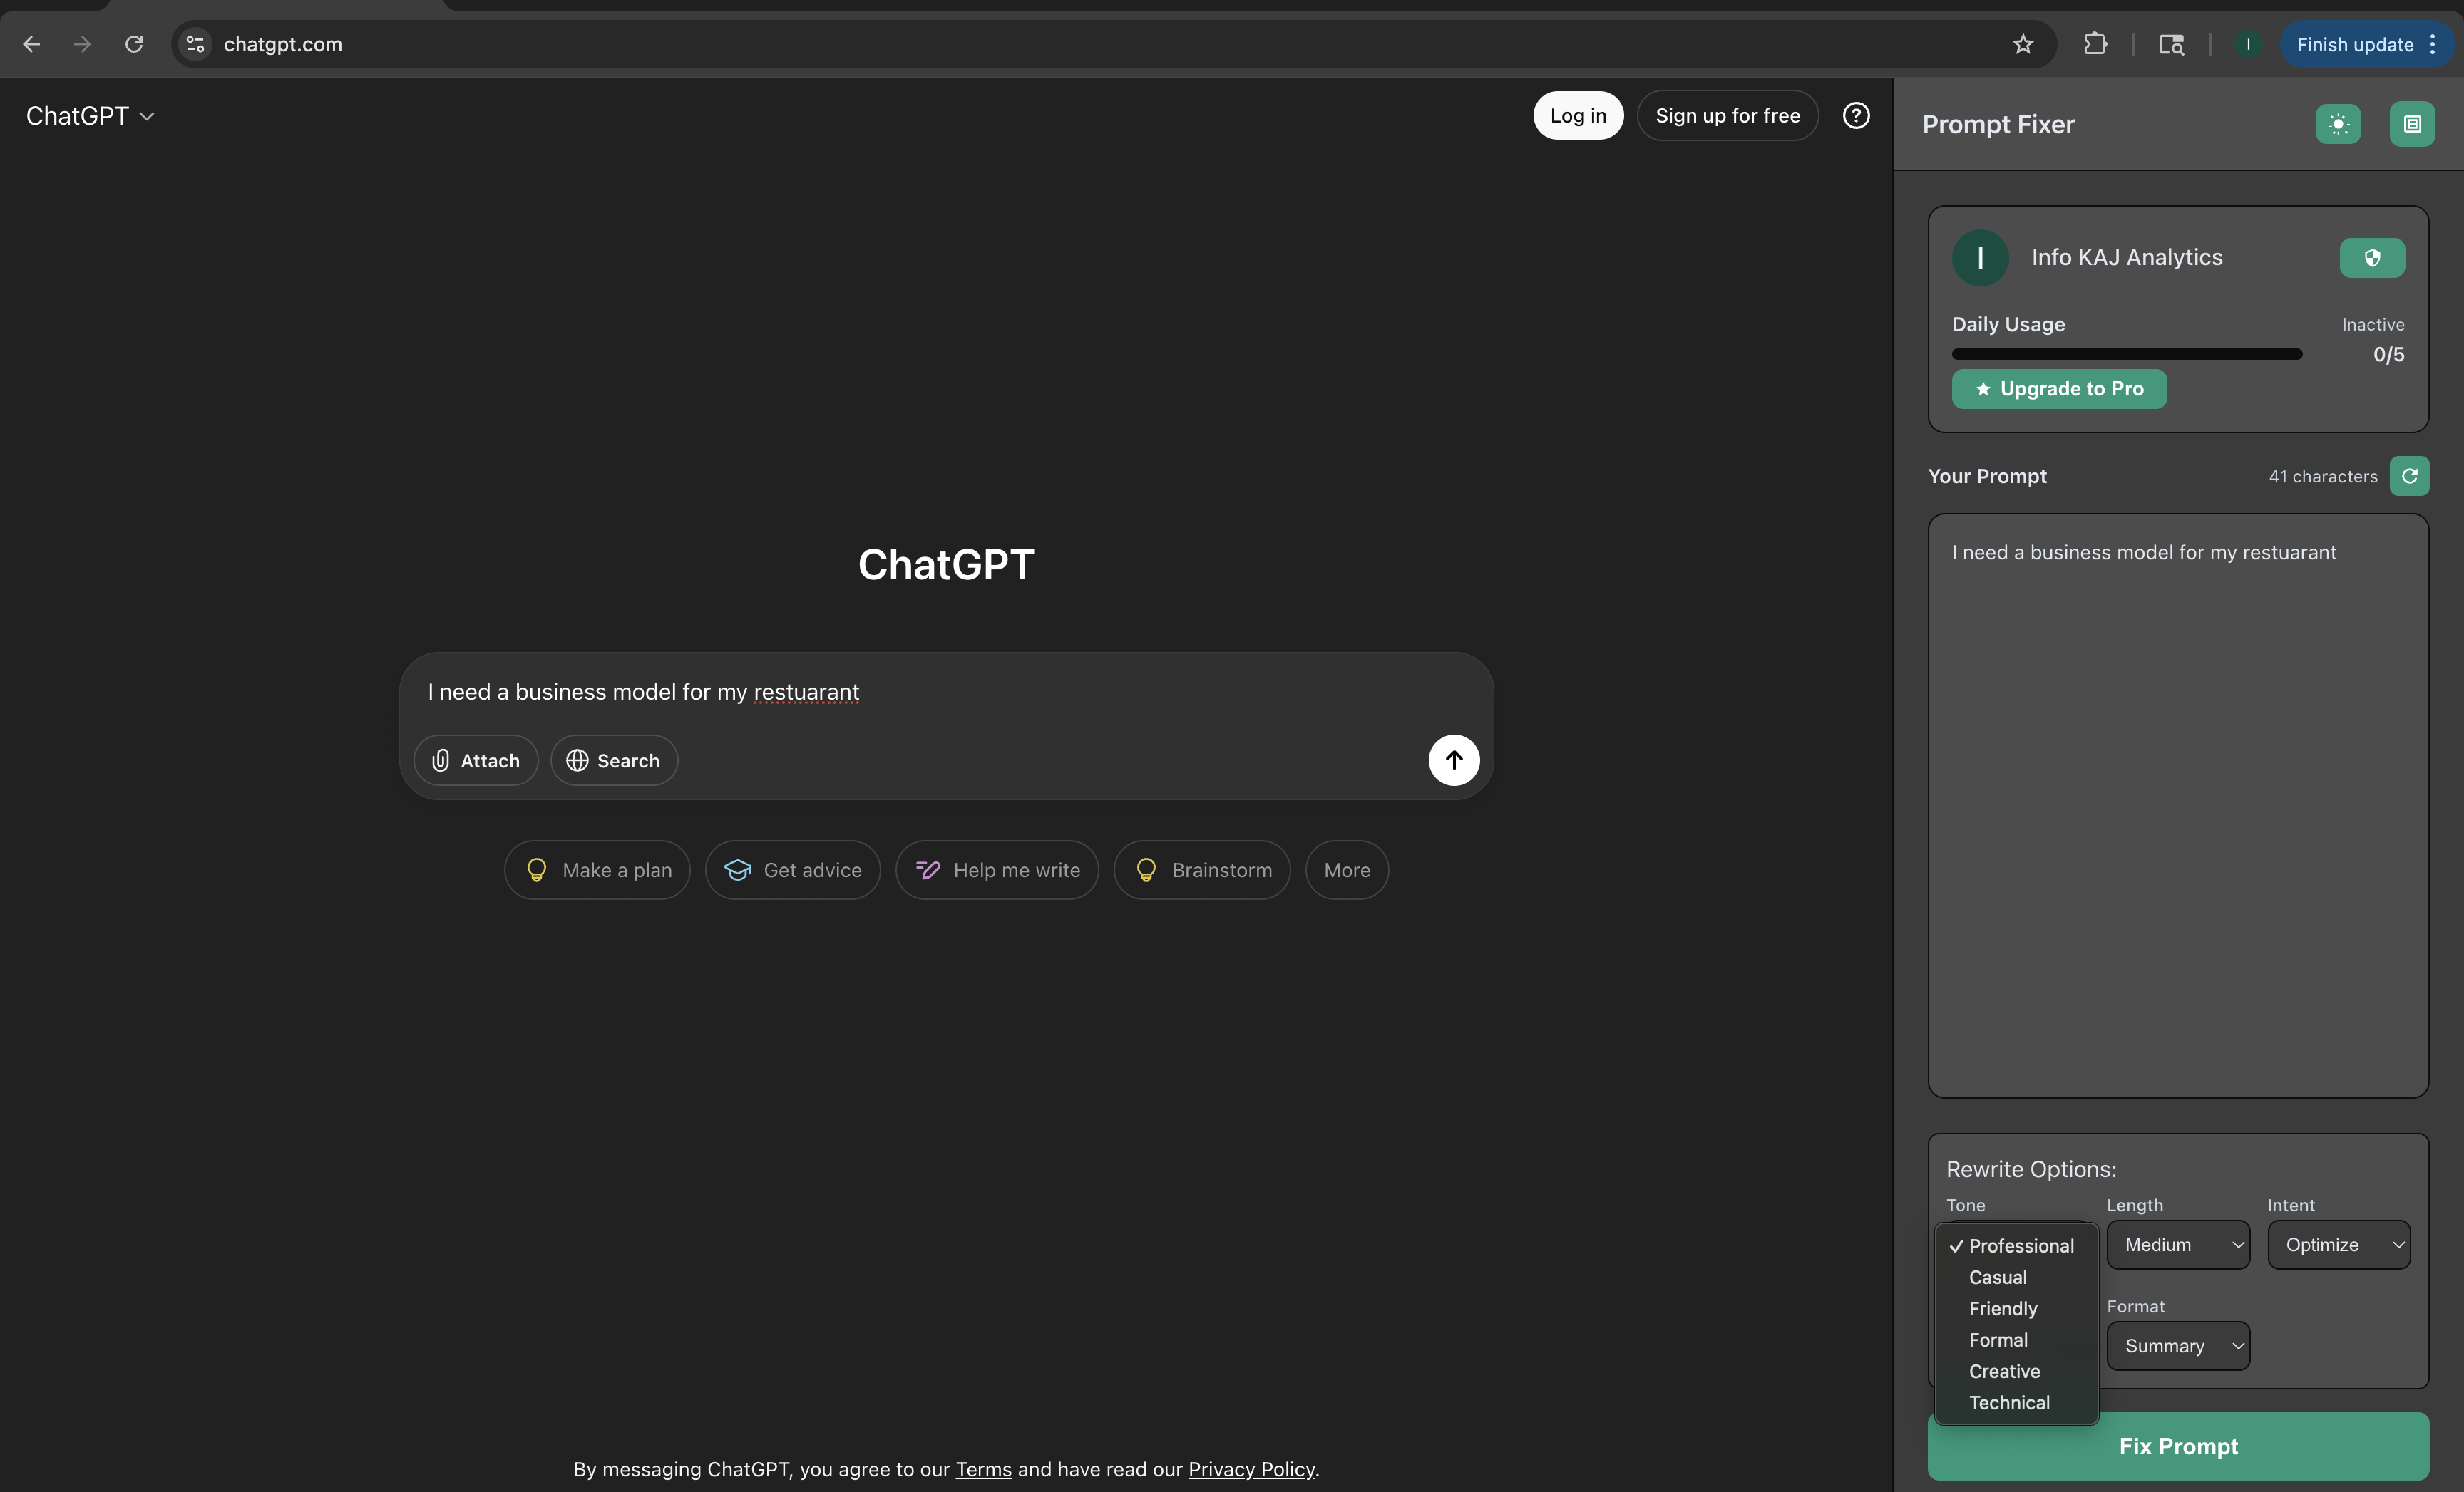Click the Inactive status label
Image resolution: width=2464 pixels, height=1492 pixels.
coord(2373,325)
